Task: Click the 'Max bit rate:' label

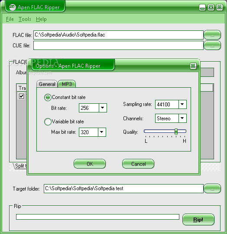Action: pos(64,132)
